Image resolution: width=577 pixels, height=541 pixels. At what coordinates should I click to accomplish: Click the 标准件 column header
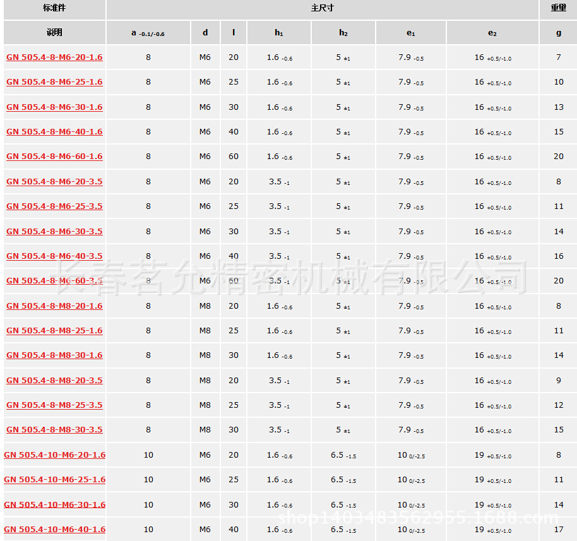(54, 8)
